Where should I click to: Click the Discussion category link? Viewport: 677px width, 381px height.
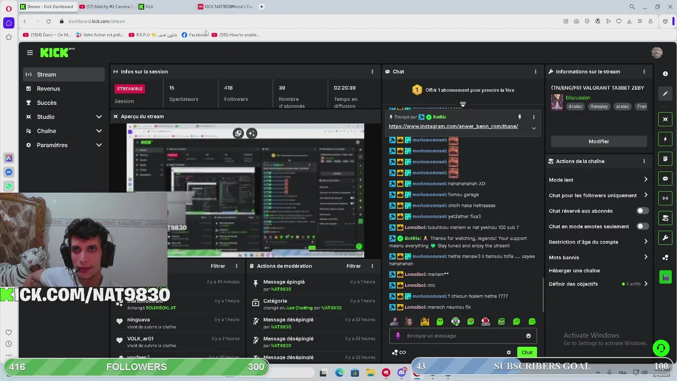[x=578, y=98]
